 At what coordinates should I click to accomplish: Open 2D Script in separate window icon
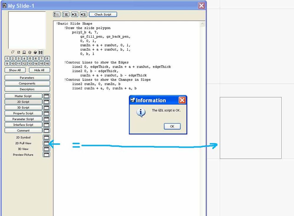click(46, 102)
